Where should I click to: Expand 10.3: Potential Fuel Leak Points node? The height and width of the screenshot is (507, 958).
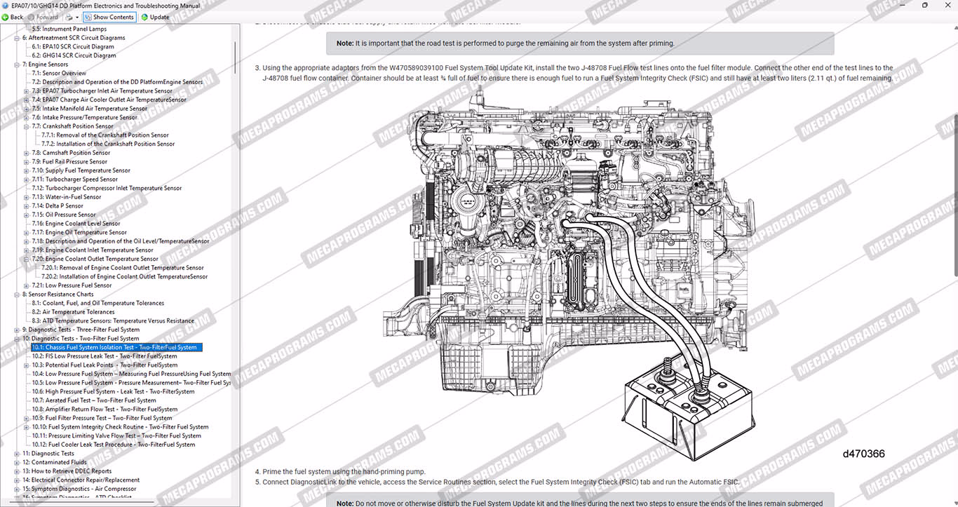click(27, 365)
